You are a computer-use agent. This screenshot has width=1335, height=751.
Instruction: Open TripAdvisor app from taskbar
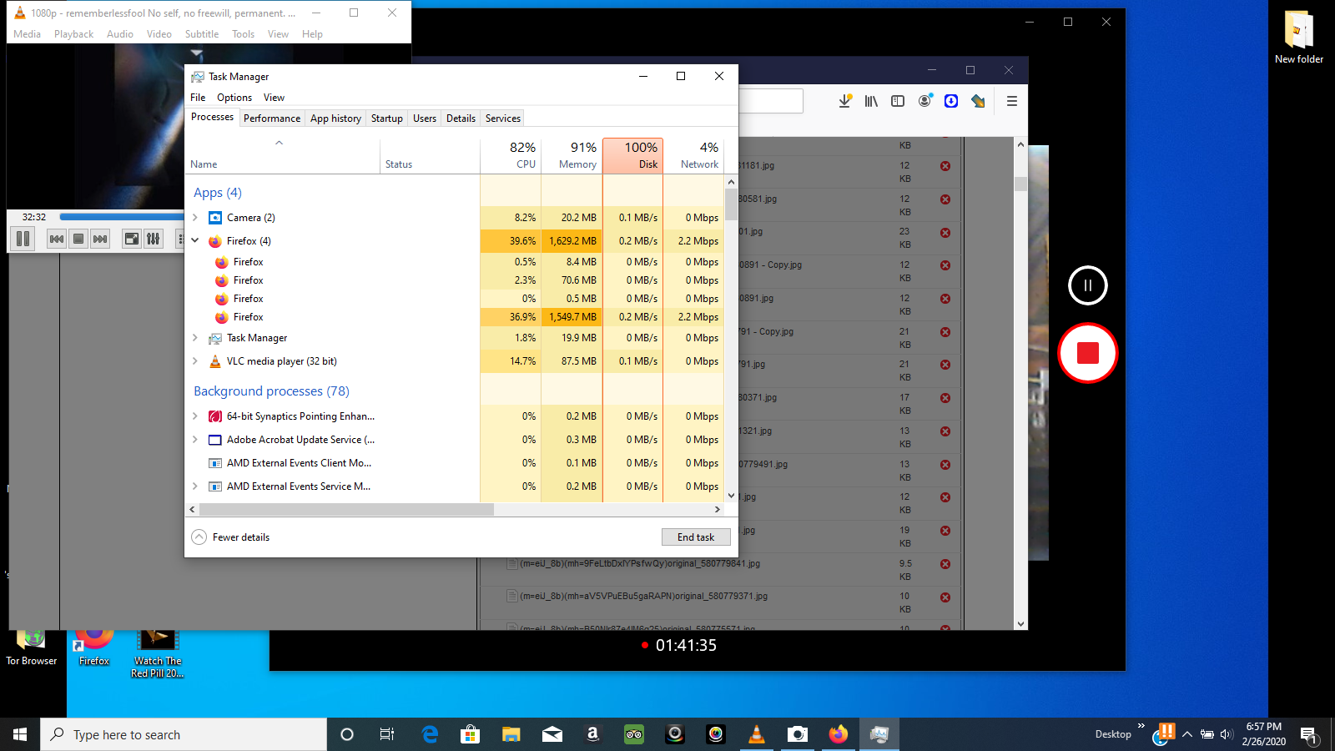[634, 734]
